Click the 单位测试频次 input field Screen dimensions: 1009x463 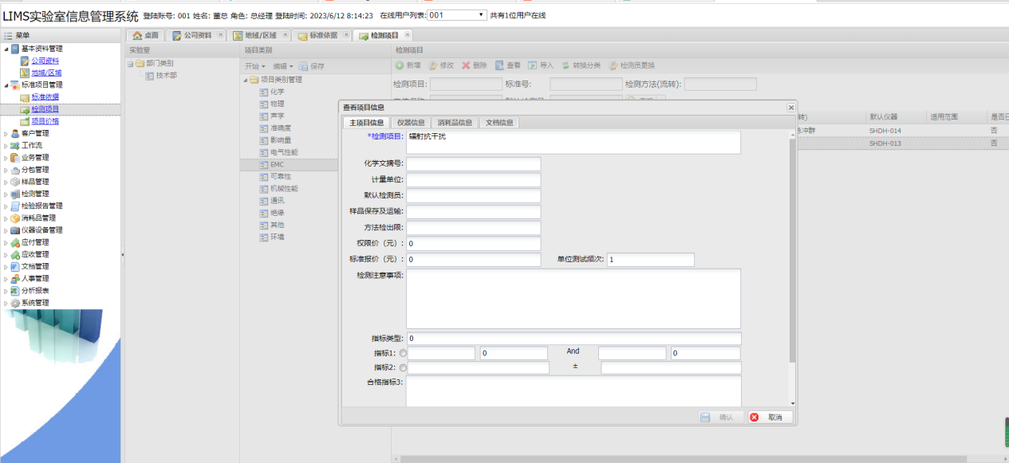click(650, 260)
